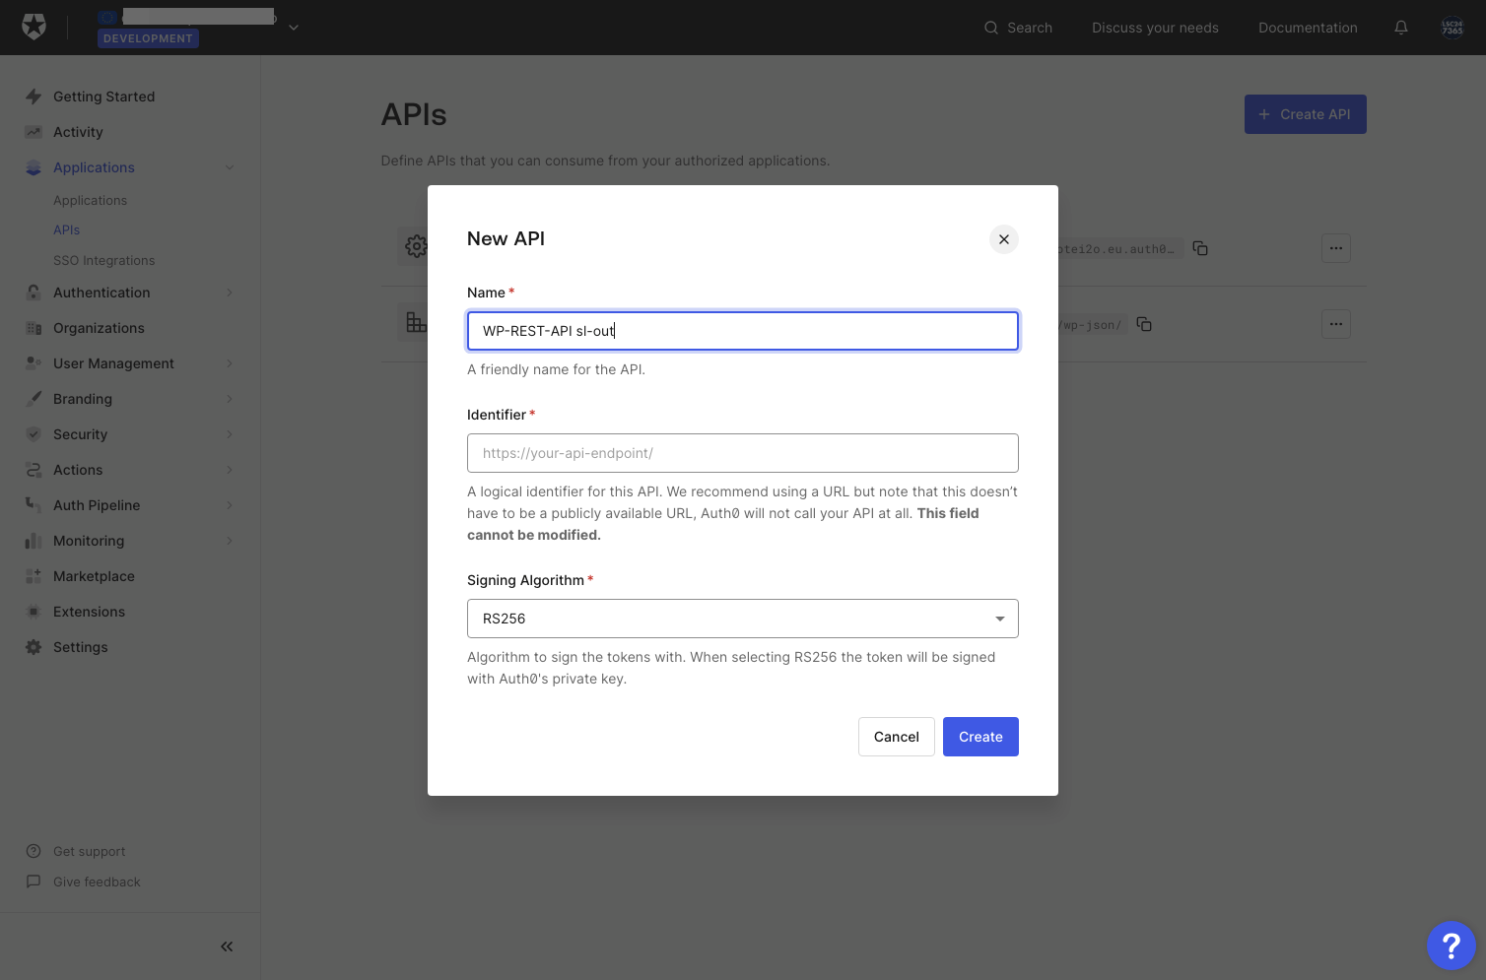
Task: Collapse sidebar with double chevron
Action: [227, 947]
